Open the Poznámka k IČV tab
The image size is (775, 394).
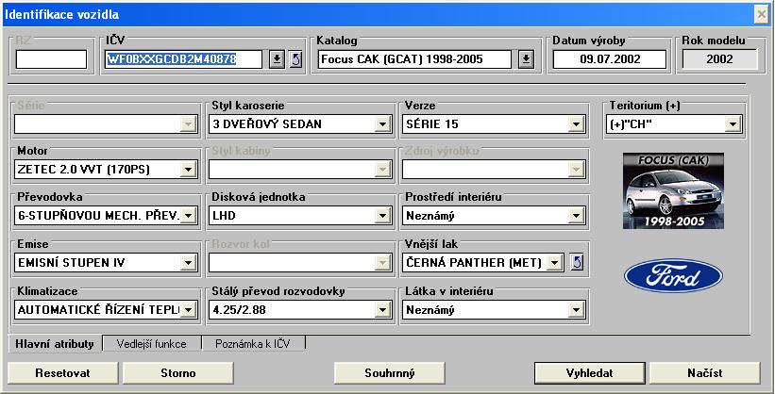253,344
